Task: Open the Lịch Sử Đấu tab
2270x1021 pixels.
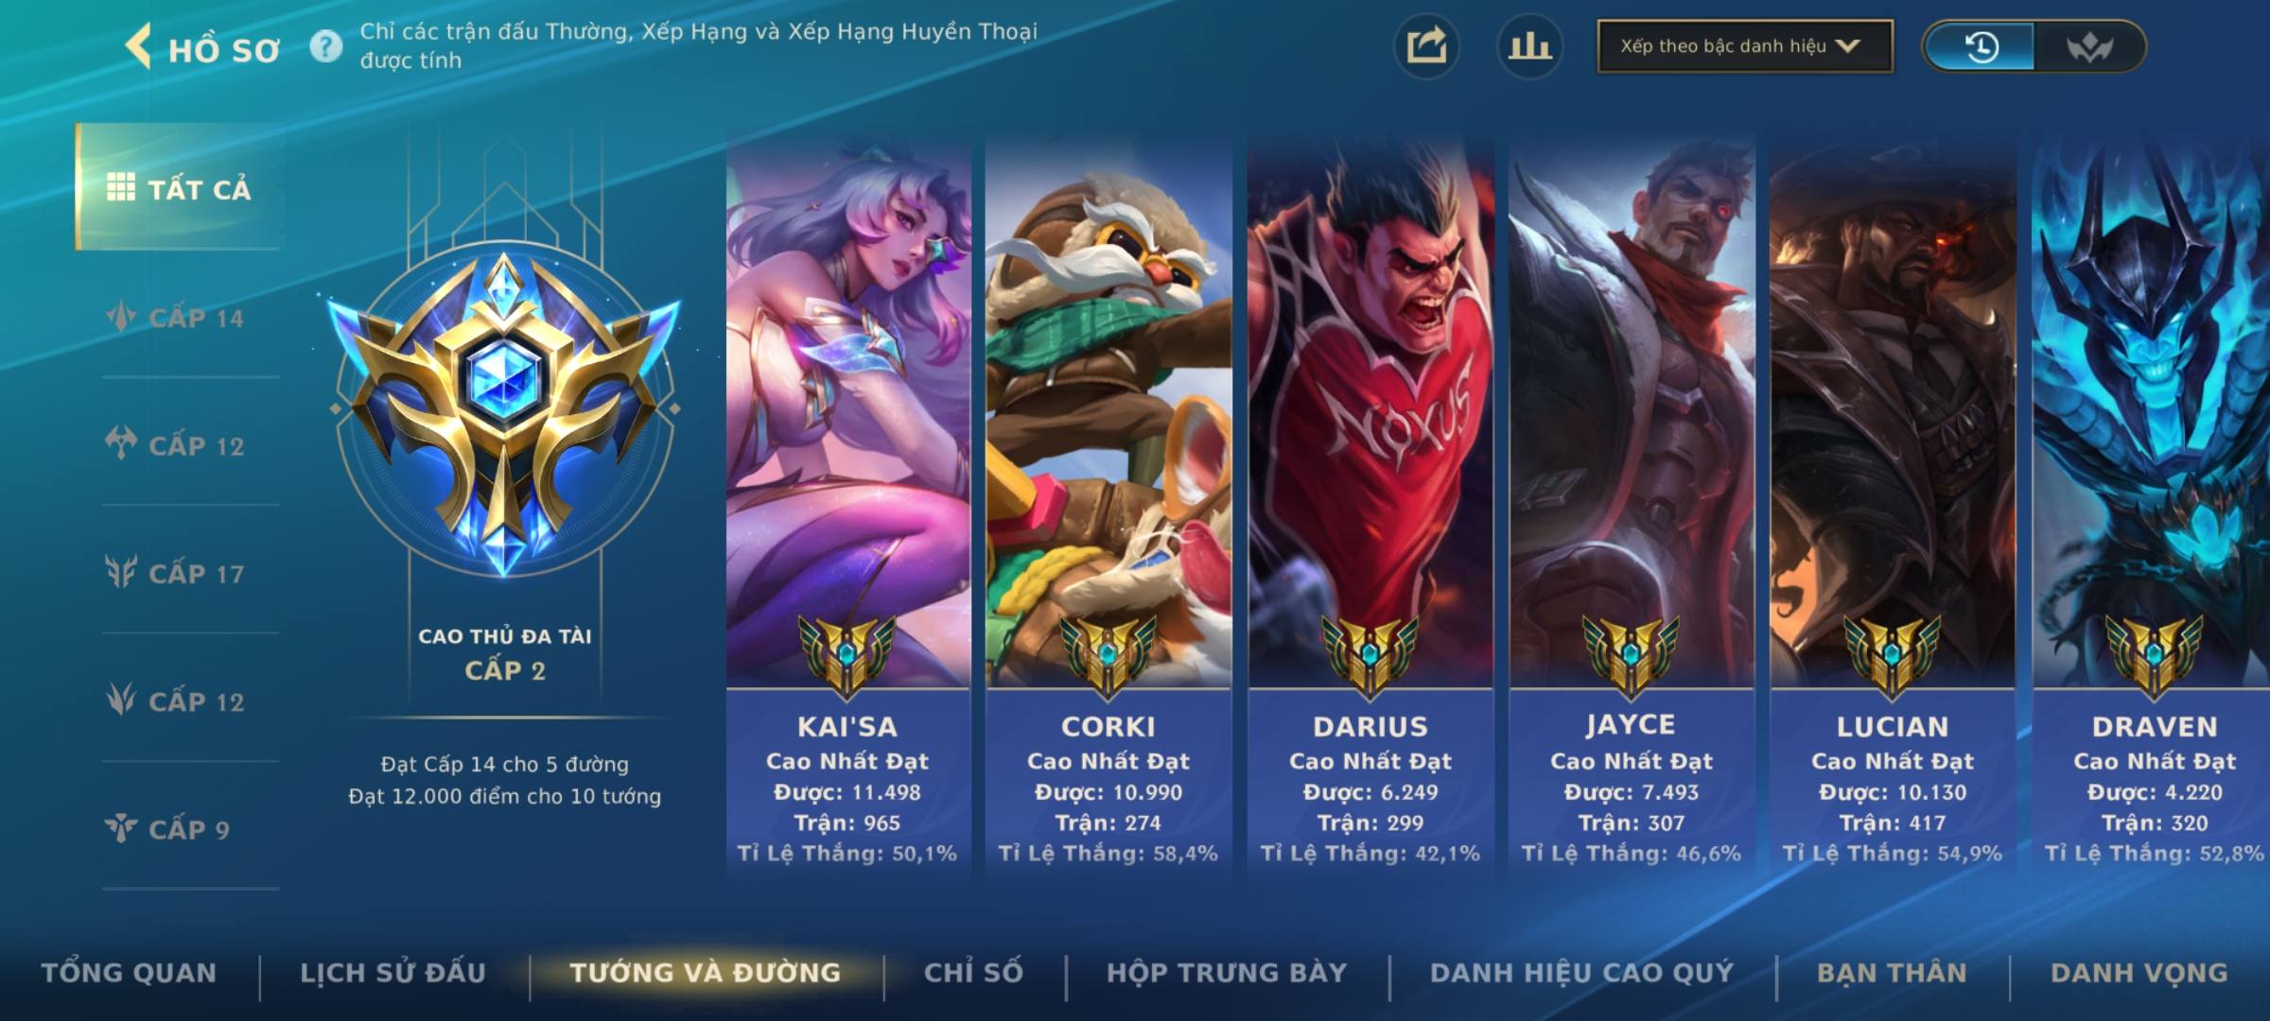Action: point(393,973)
